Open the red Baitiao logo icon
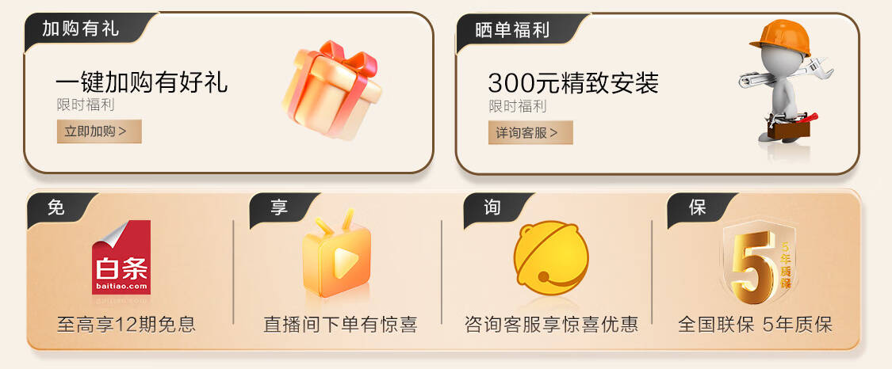 point(121,257)
